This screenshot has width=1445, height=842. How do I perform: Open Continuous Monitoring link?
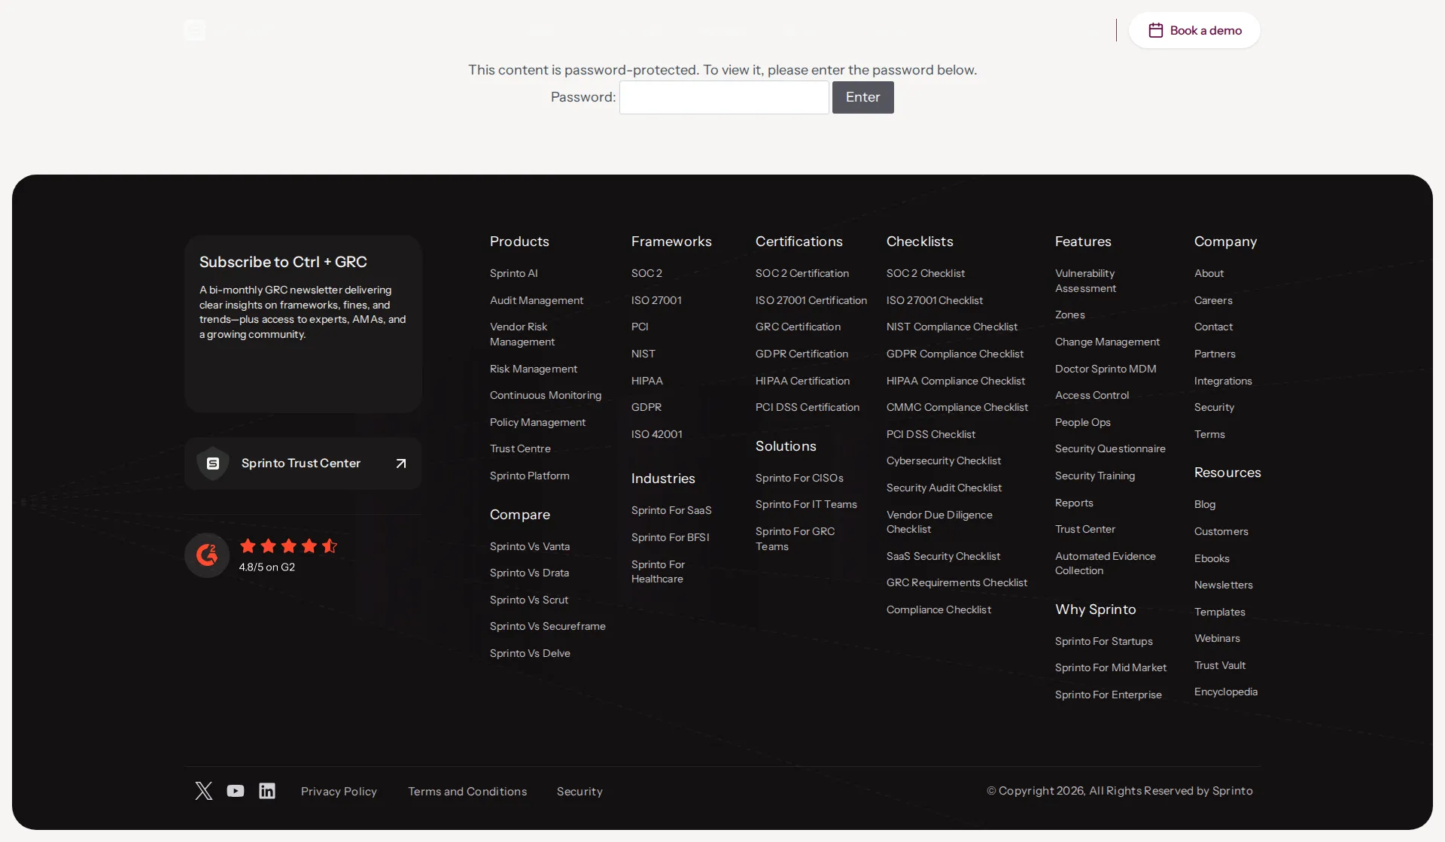coord(546,395)
